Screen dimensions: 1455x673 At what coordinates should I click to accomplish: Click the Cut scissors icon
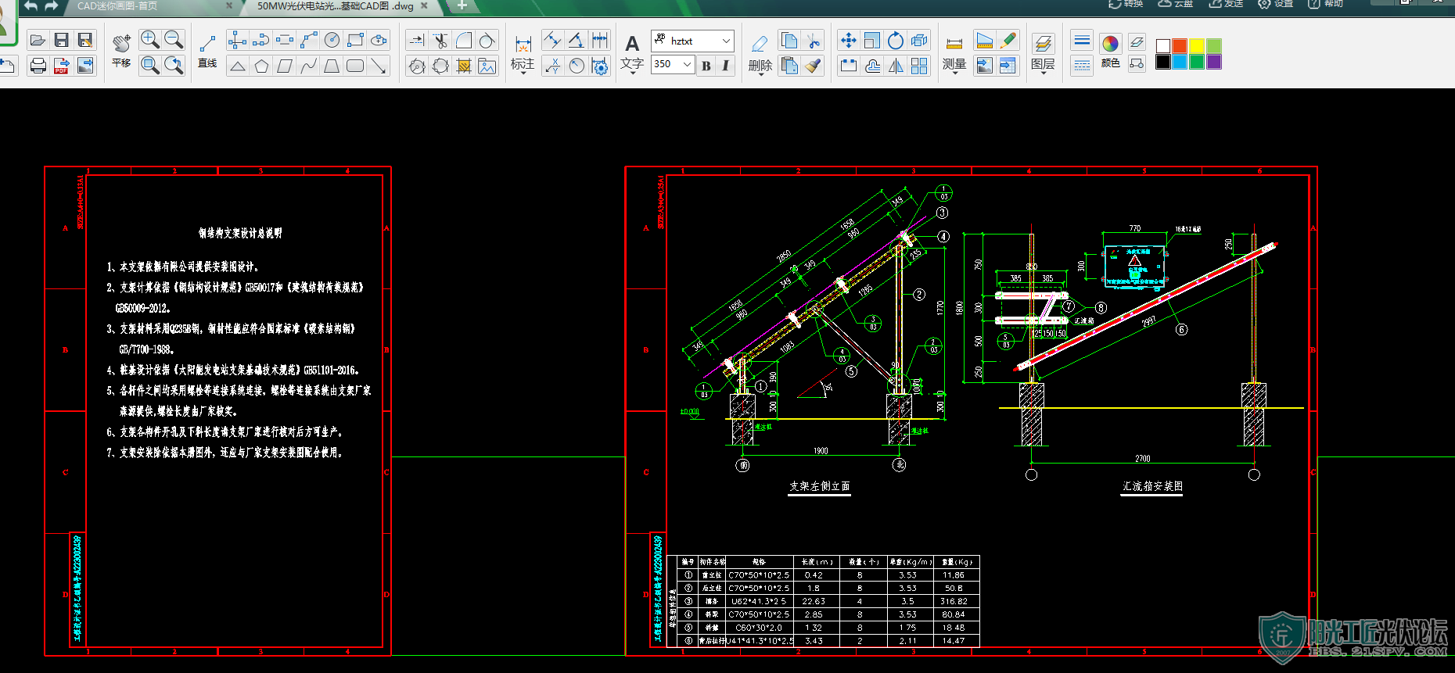coord(814,40)
